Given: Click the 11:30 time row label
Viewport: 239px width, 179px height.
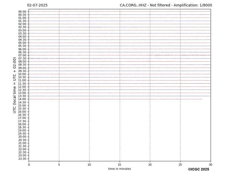Looking at the screenshot, I should tap(22, 84).
